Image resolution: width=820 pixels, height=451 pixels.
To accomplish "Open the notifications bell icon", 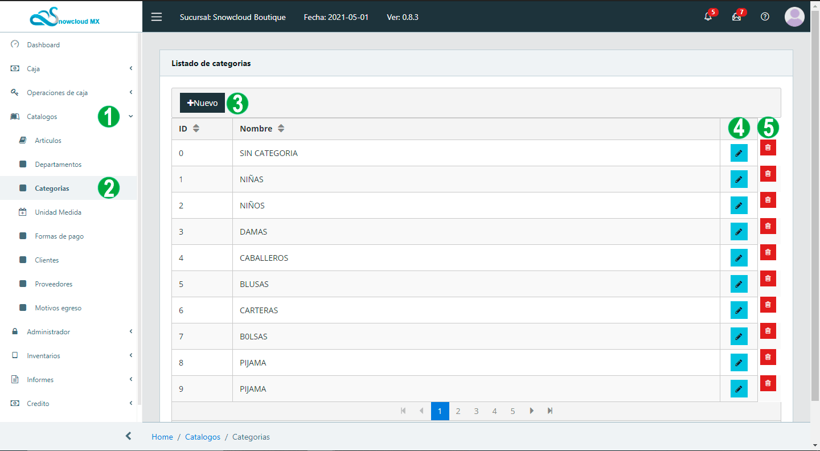I will pyautogui.click(x=708, y=17).
